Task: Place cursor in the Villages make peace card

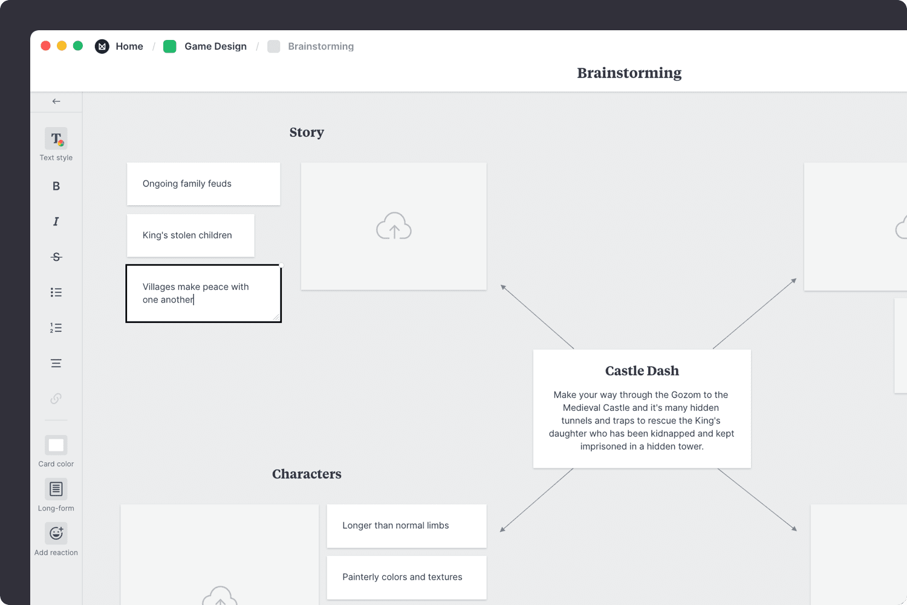Action: point(203,293)
